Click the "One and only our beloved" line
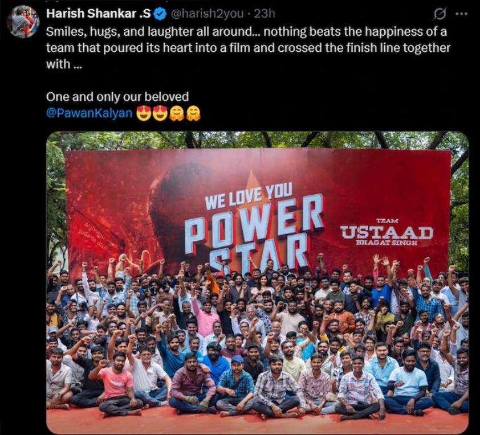Screen dimensions: 480x435 [117, 97]
